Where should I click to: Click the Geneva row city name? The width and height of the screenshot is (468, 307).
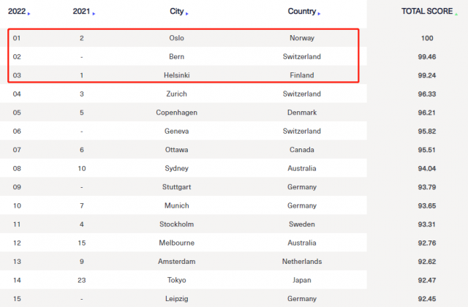[x=177, y=132]
